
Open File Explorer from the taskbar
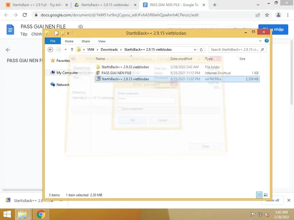[22, 214]
